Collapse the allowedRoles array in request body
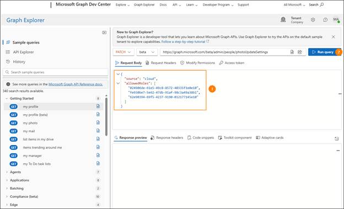This screenshot has height=209, width=344. [118, 83]
